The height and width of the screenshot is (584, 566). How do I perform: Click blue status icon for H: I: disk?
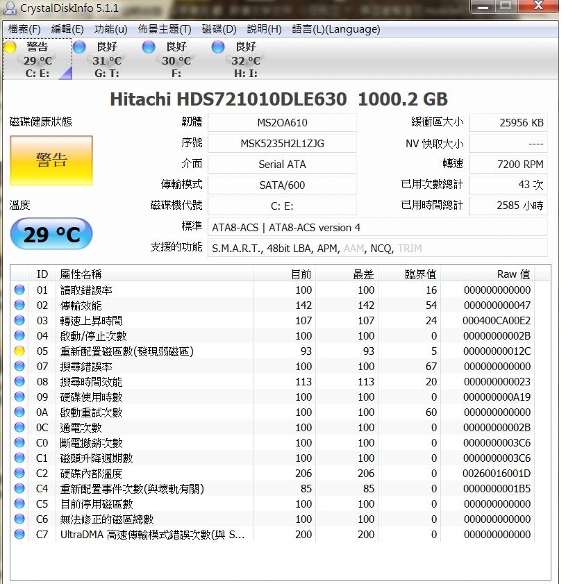coord(218,47)
